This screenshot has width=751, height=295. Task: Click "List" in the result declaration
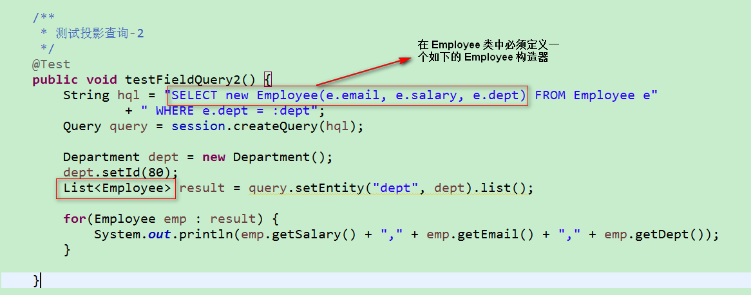pyautogui.click(x=79, y=187)
